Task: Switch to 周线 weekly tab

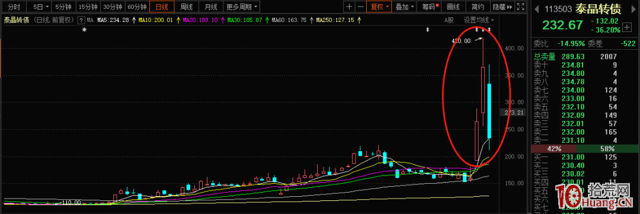Action: click(187, 7)
